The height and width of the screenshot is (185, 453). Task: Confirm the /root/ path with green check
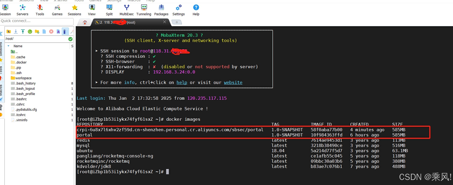point(70,39)
